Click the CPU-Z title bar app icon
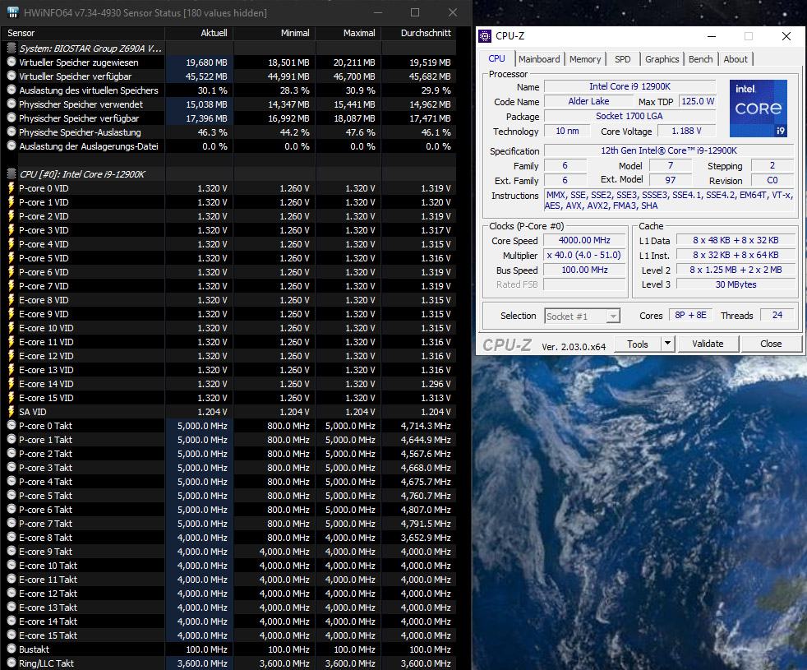The width and height of the screenshot is (807, 670). click(485, 36)
